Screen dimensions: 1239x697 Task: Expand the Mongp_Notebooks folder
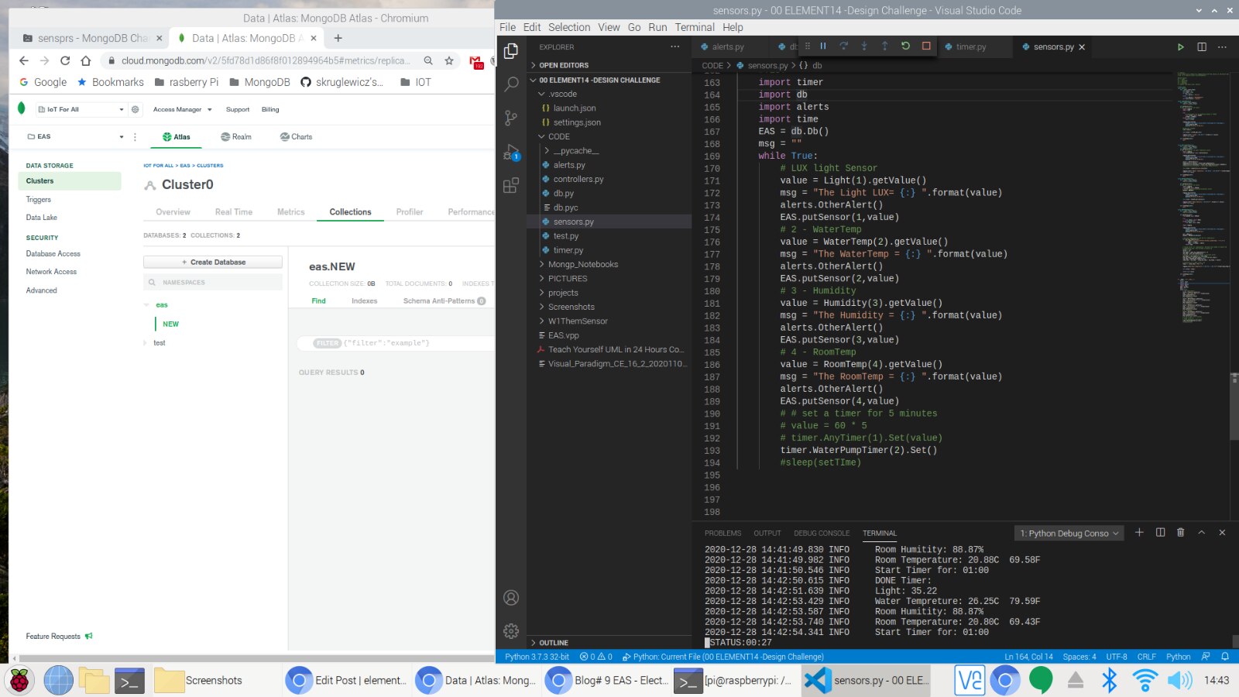click(x=582, y=264)
